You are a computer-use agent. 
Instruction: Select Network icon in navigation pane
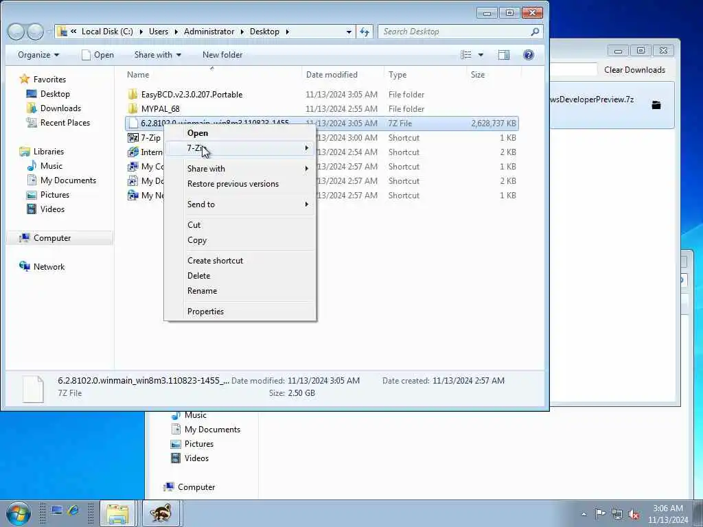pyautogui.click(x=24, y=266)
